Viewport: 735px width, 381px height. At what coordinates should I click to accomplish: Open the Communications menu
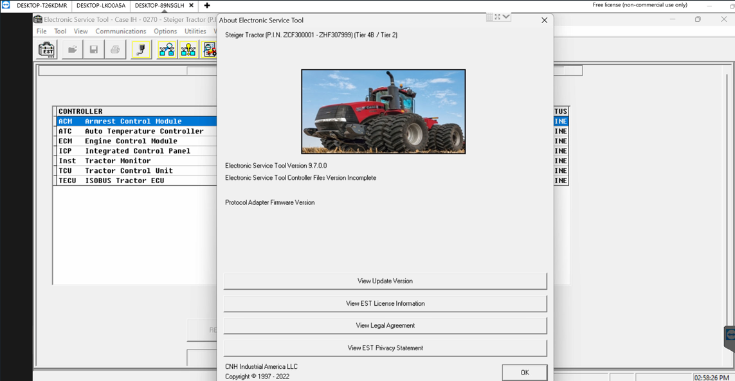120,31
